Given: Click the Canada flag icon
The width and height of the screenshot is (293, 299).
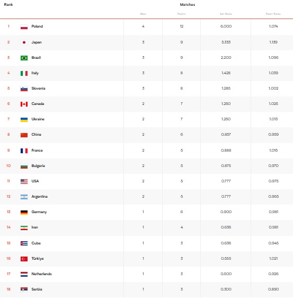Looking at the screenshot, I should tap(24, 104).
